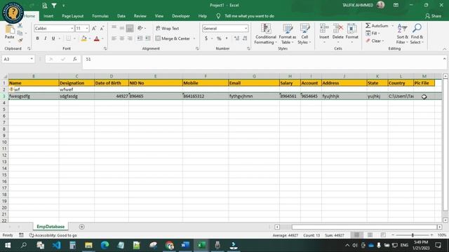This screenshot has height=252, width=449.
Task: Open Find & Select menu
Action: [417, 34]
